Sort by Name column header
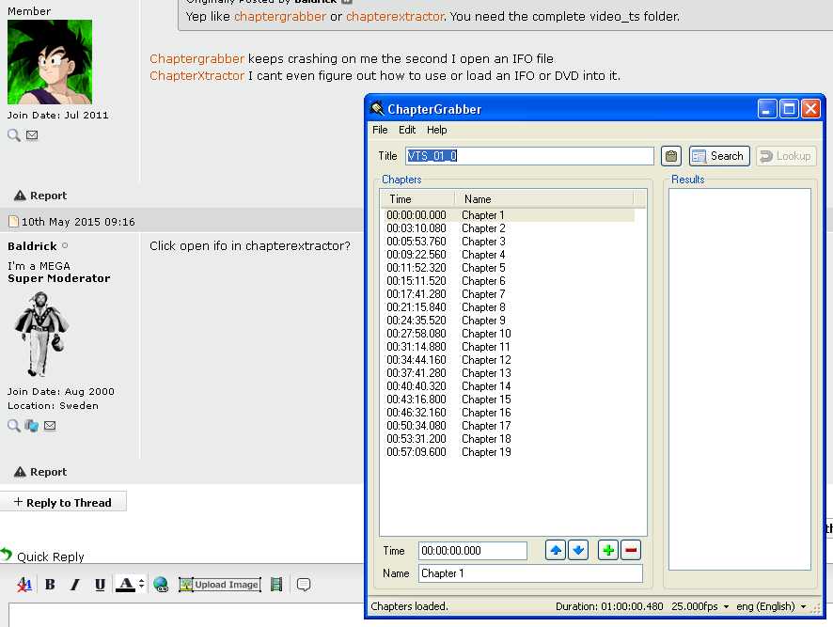Viewport: 833px width, 627px height. 544,199
